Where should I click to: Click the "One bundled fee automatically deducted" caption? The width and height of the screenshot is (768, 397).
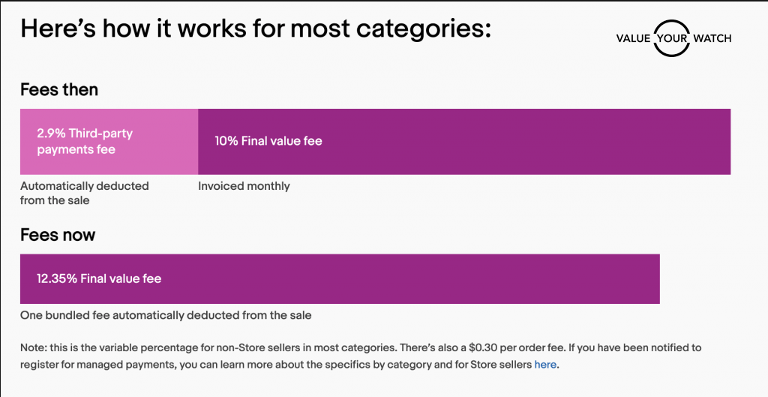166,315
